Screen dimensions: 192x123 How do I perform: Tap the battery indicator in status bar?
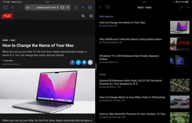188,2
